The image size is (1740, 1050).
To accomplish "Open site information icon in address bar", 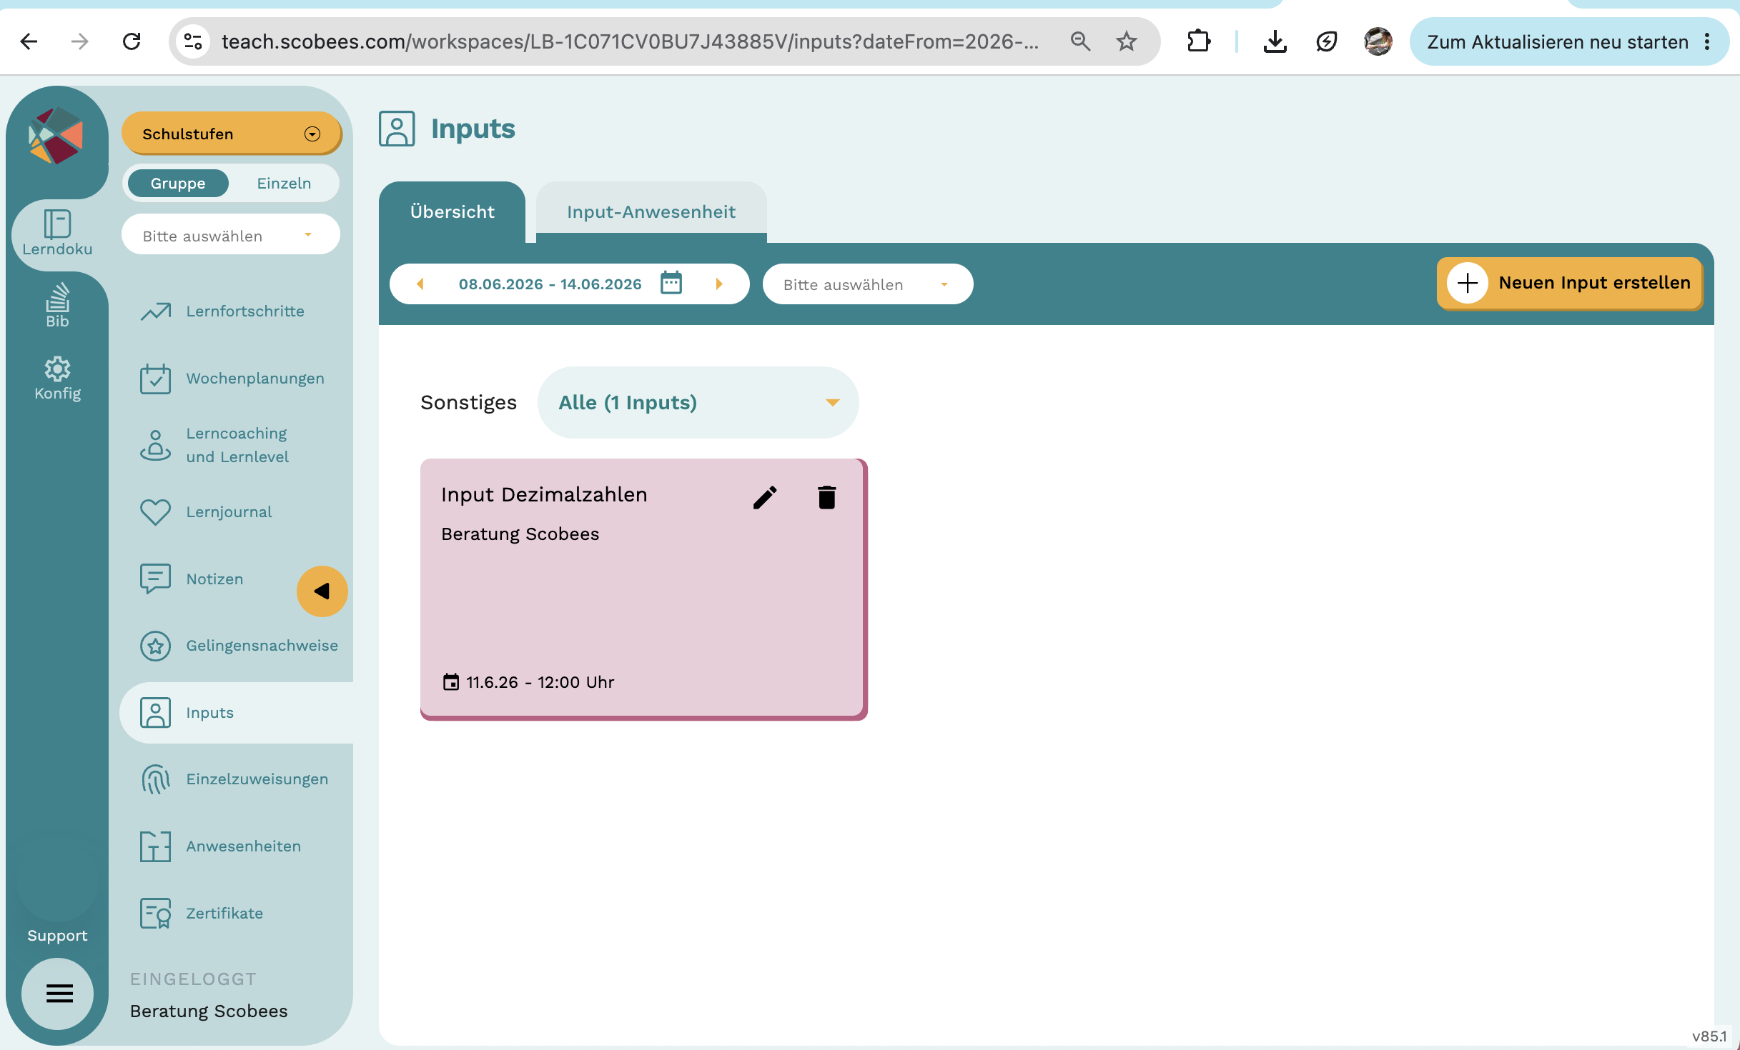I will (x=193, y=41).
